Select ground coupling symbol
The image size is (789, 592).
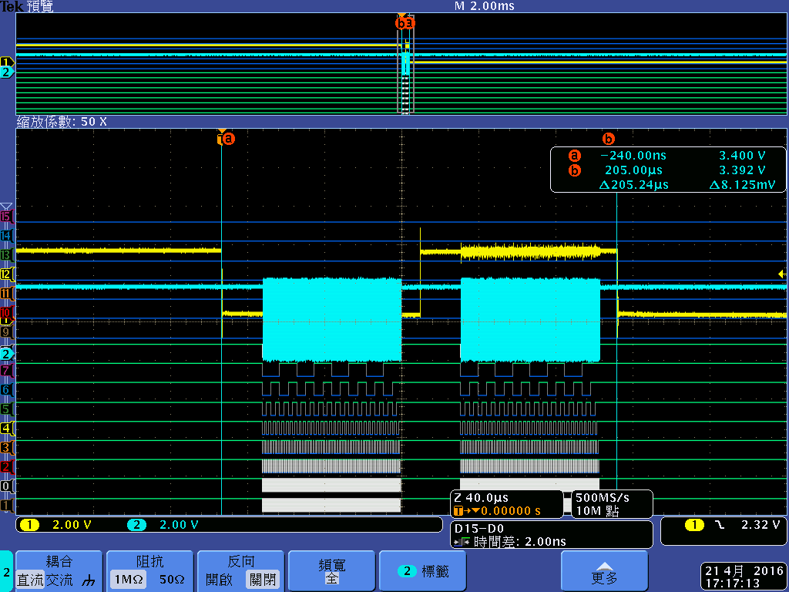tap(89, 581)
